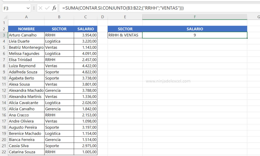This screenshot has height=156, width=260.
Task: Click the Cancel (X) icon beside formula bar
Action: 40,8
